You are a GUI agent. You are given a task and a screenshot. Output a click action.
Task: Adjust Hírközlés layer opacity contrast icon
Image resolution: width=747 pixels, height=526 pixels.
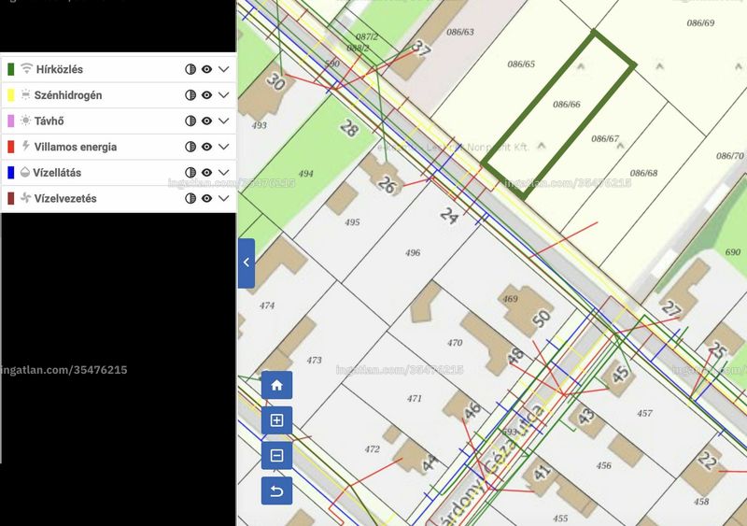[x=190, y=69]
